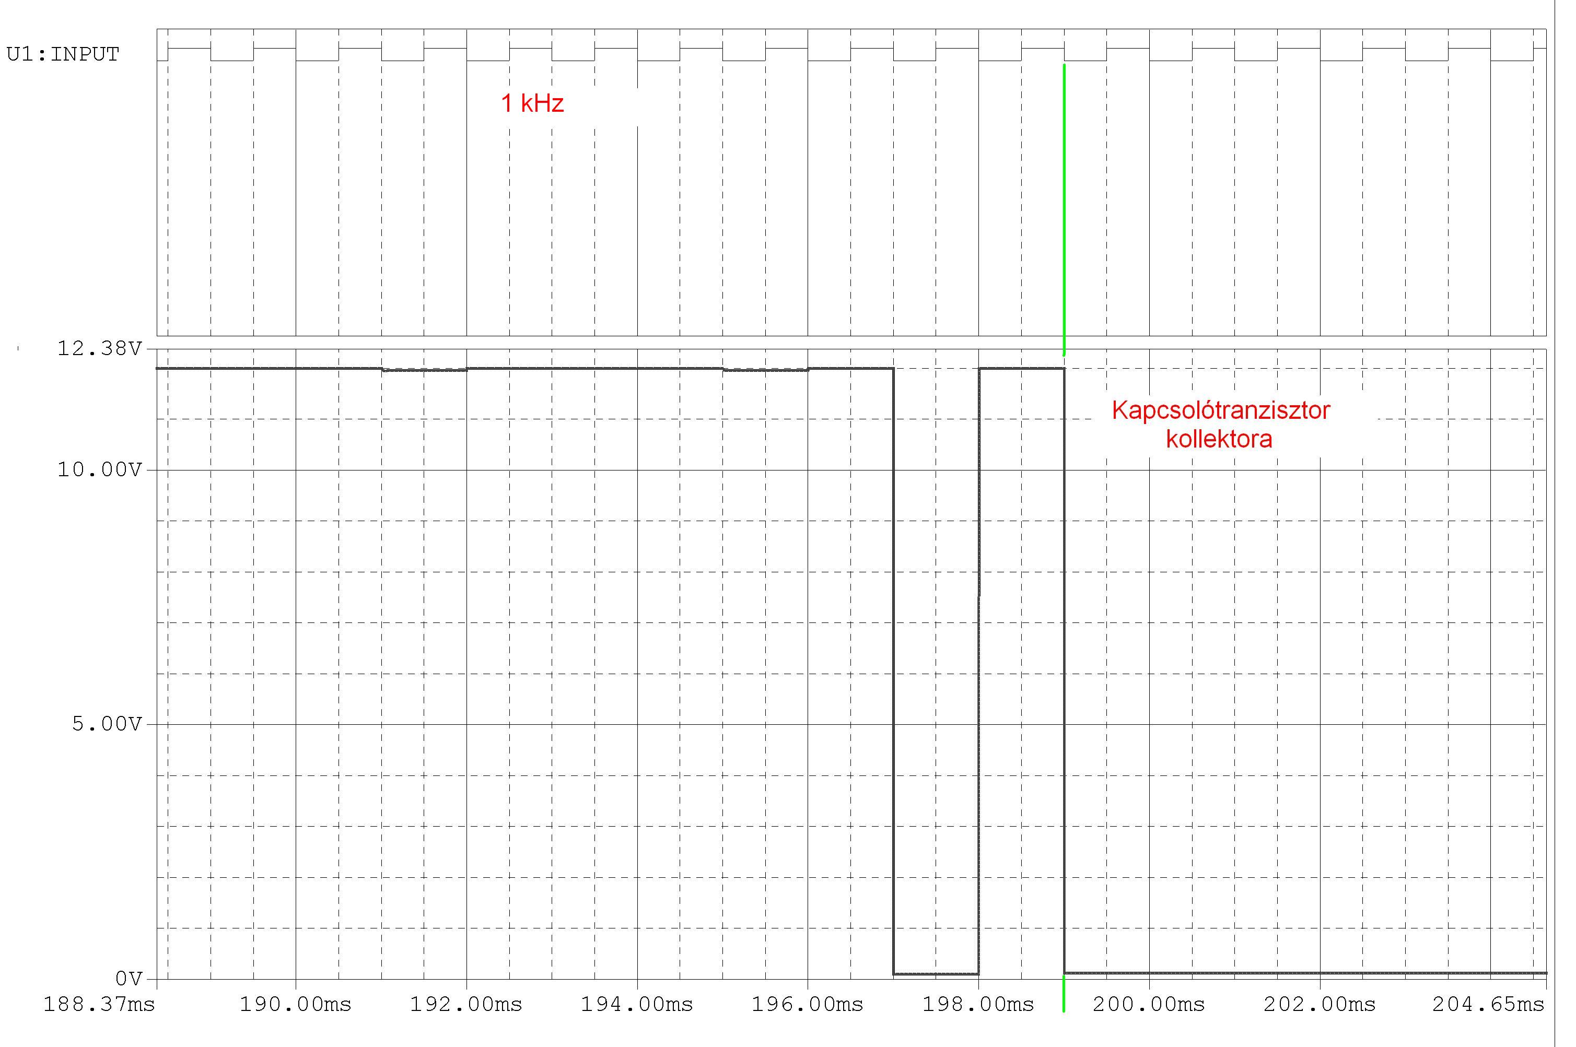Click the red 1 kHz annotation
This screenshot has height=1047, width=1576.
[532, 103]
